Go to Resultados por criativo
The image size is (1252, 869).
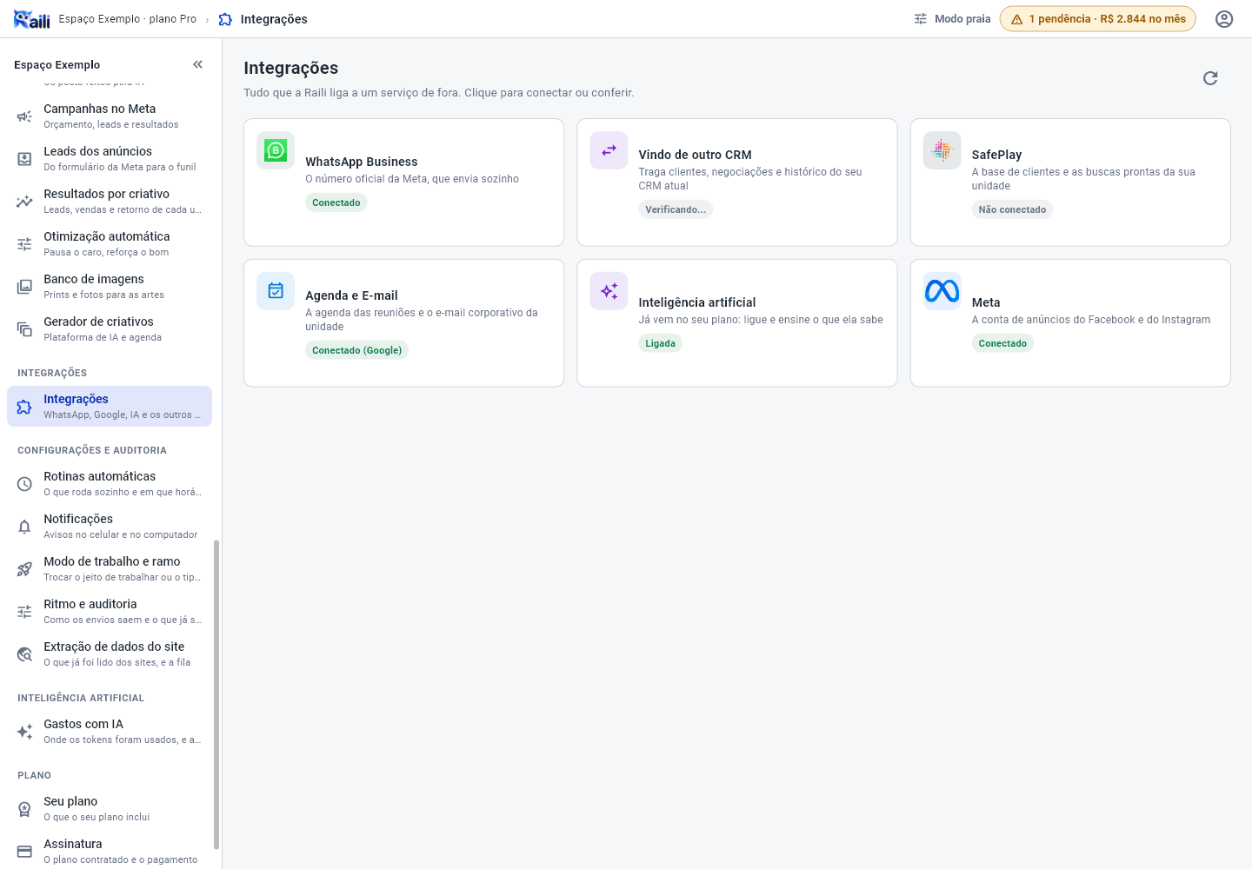point(110,201)
